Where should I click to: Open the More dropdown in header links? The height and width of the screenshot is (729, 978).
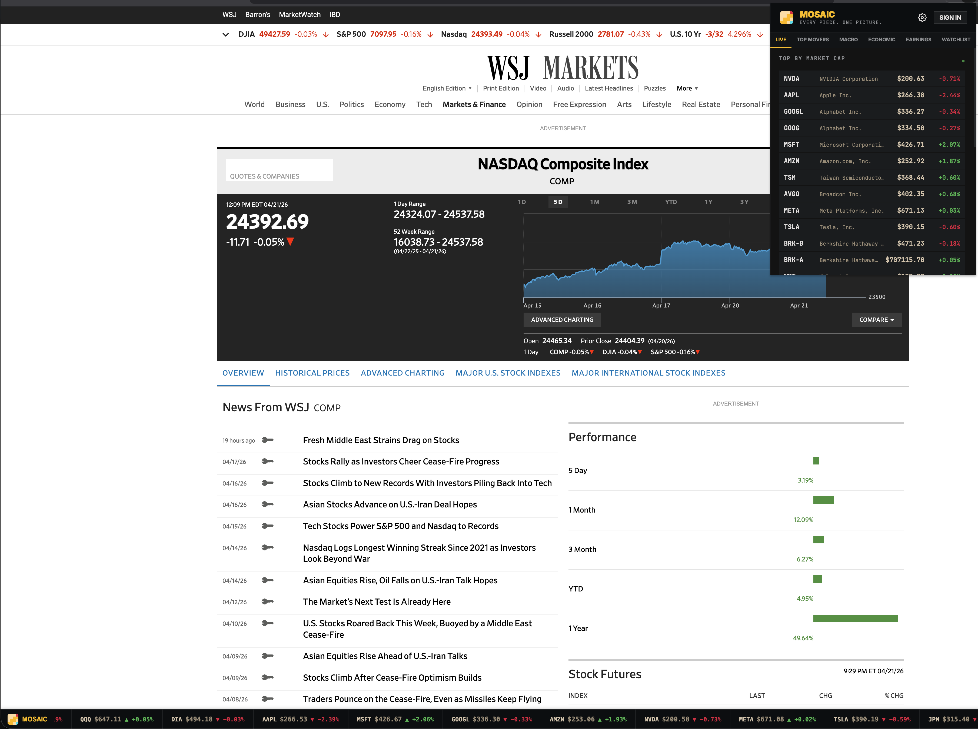687,88
